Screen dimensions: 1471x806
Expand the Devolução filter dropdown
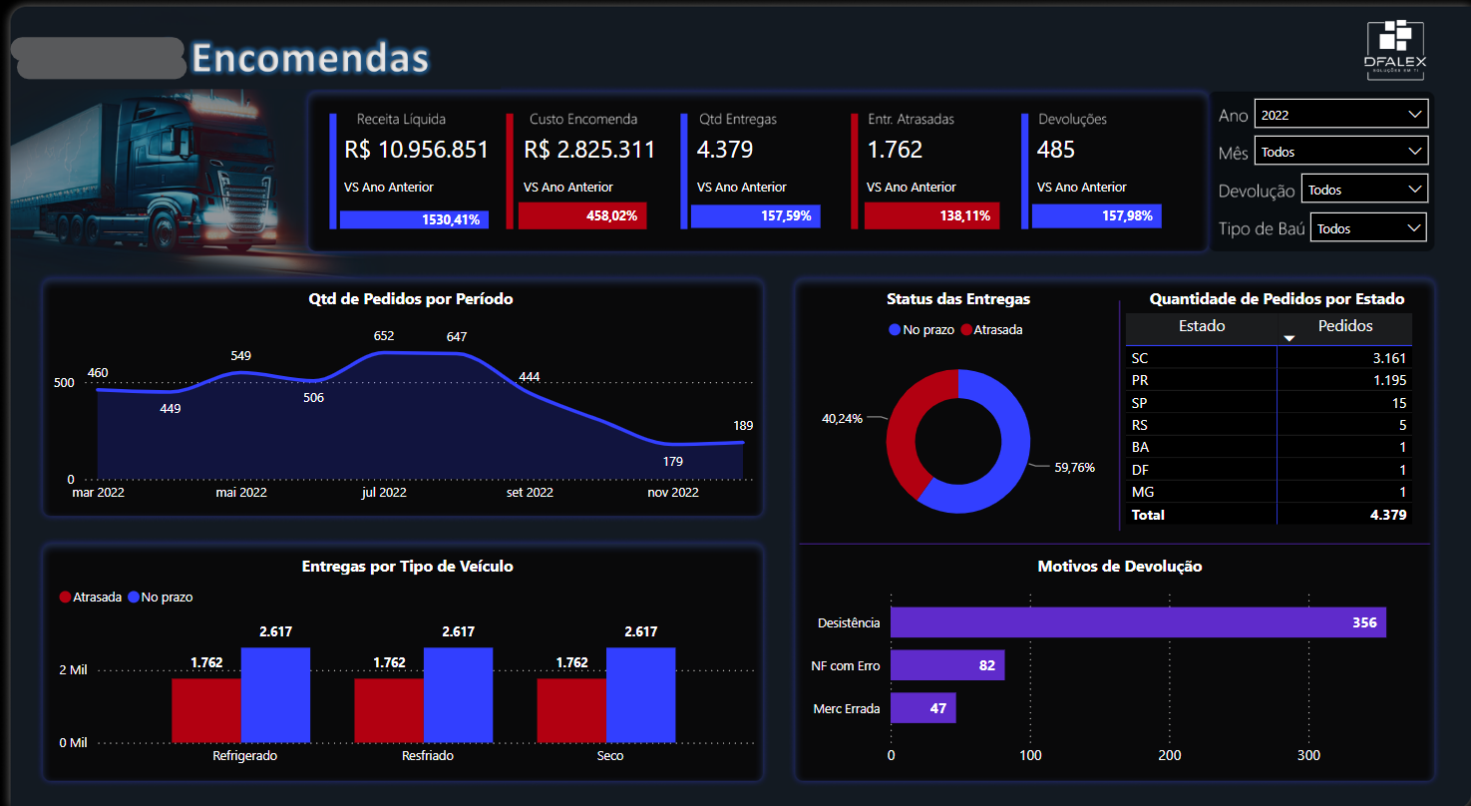tap(1364, 190)
